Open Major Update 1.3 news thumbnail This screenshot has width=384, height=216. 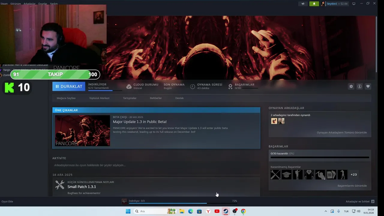(x=82, y=130)
